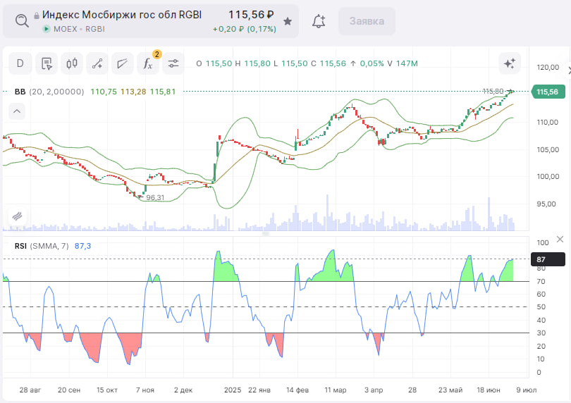The width and height of the screenshot is (571, 403).
Task: Click the high marker label 115,80
Action: tap(493, 91)
